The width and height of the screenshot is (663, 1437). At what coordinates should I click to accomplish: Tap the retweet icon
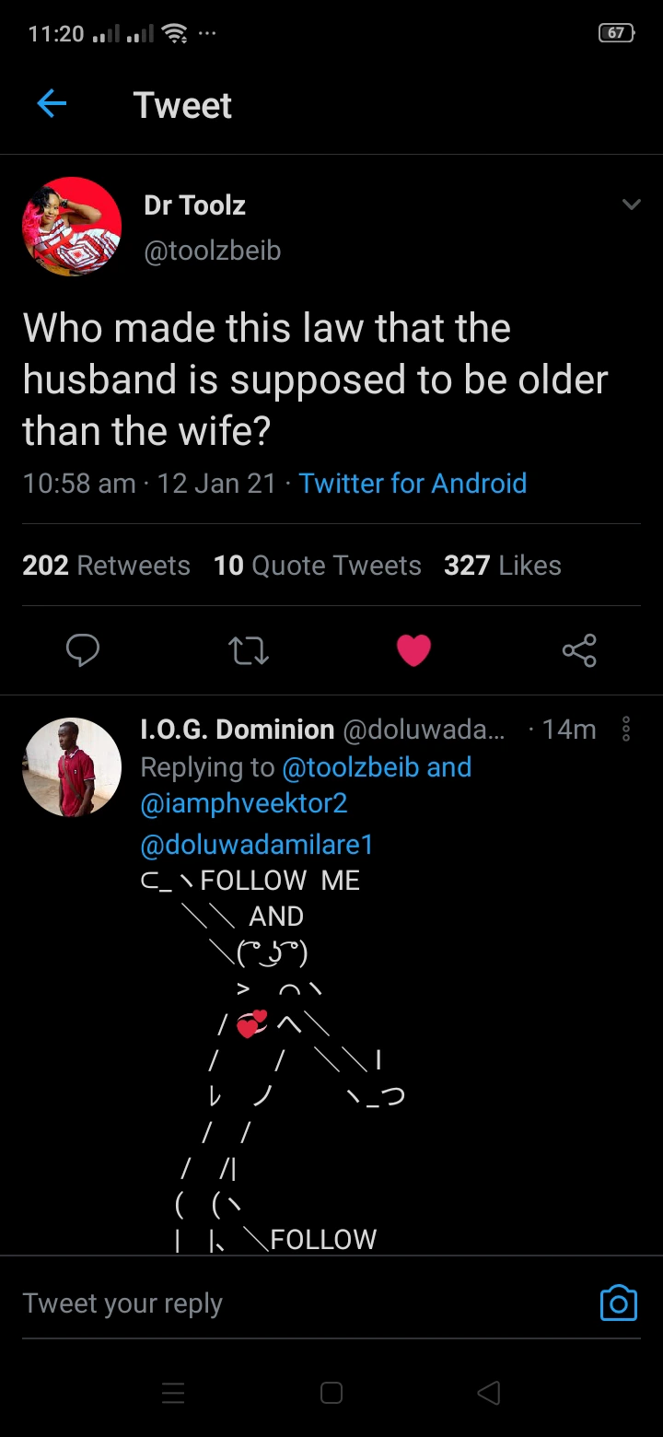point(248,650)
